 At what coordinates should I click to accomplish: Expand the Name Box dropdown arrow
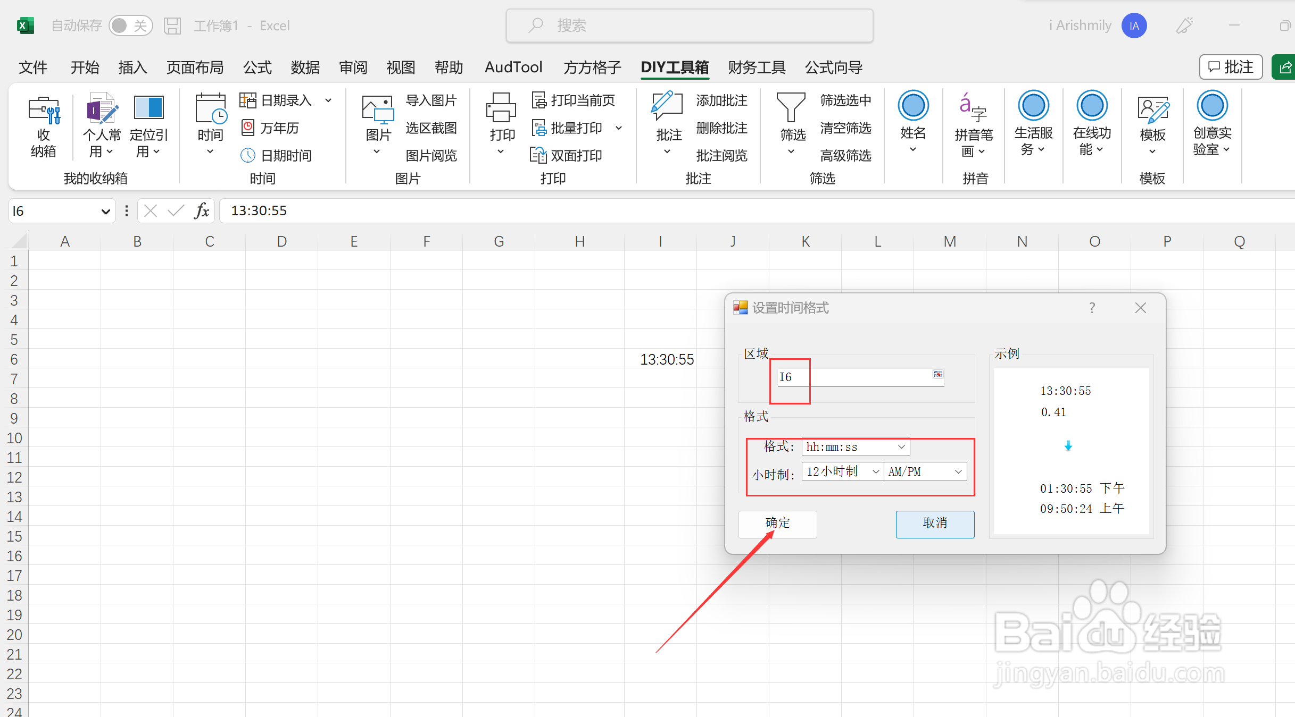[105, 212]
